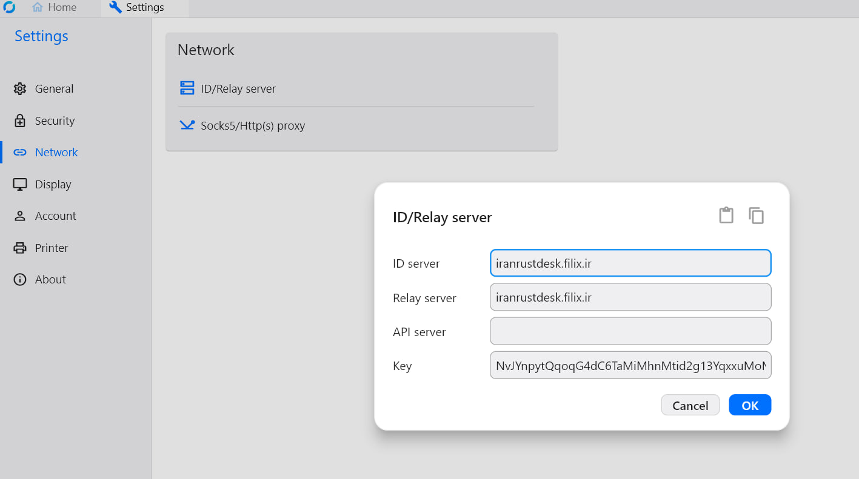Focus the ID server input field

point(630,263)
